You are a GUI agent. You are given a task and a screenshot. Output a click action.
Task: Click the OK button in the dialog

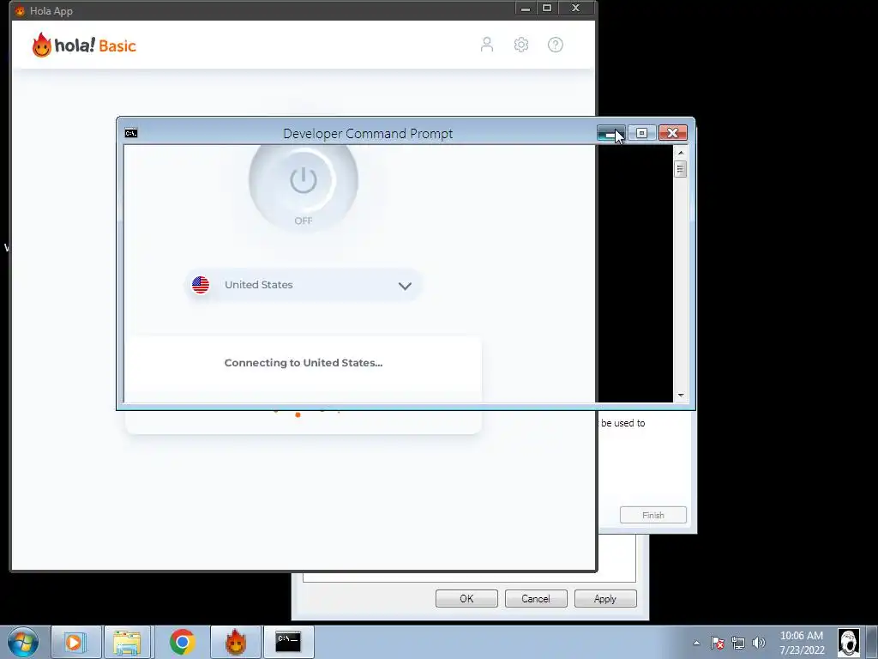[466, 598]
